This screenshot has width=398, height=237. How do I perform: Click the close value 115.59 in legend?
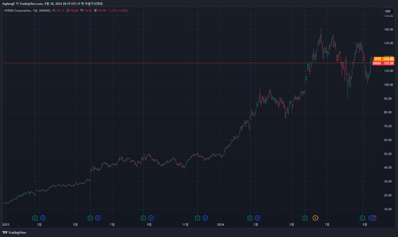pyautogui.click(x=102, y=11)
